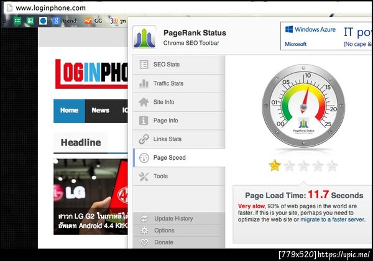Open the Traffic Stats section

pyautogui.click(x=178, y=83)
